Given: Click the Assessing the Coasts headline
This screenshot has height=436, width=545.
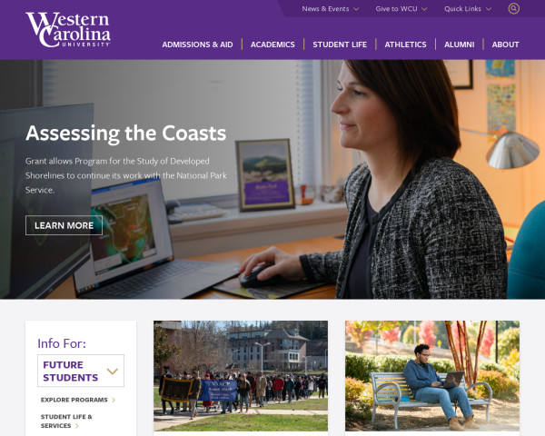Looking at the screenshot, I should tap(126, 134).
